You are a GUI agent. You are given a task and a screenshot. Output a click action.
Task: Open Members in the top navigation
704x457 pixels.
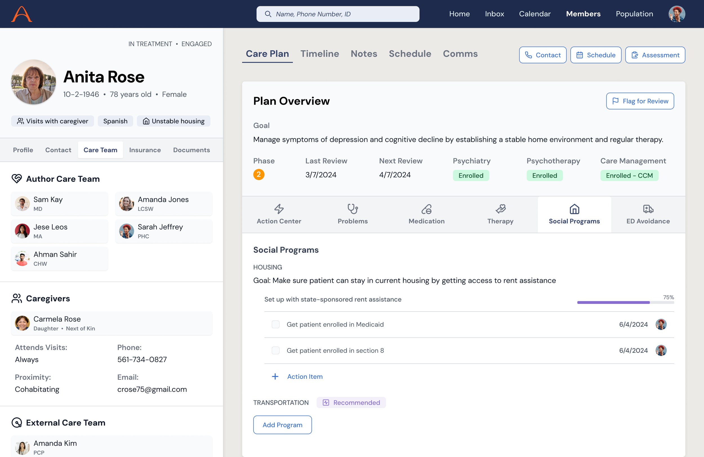(583, 14)
